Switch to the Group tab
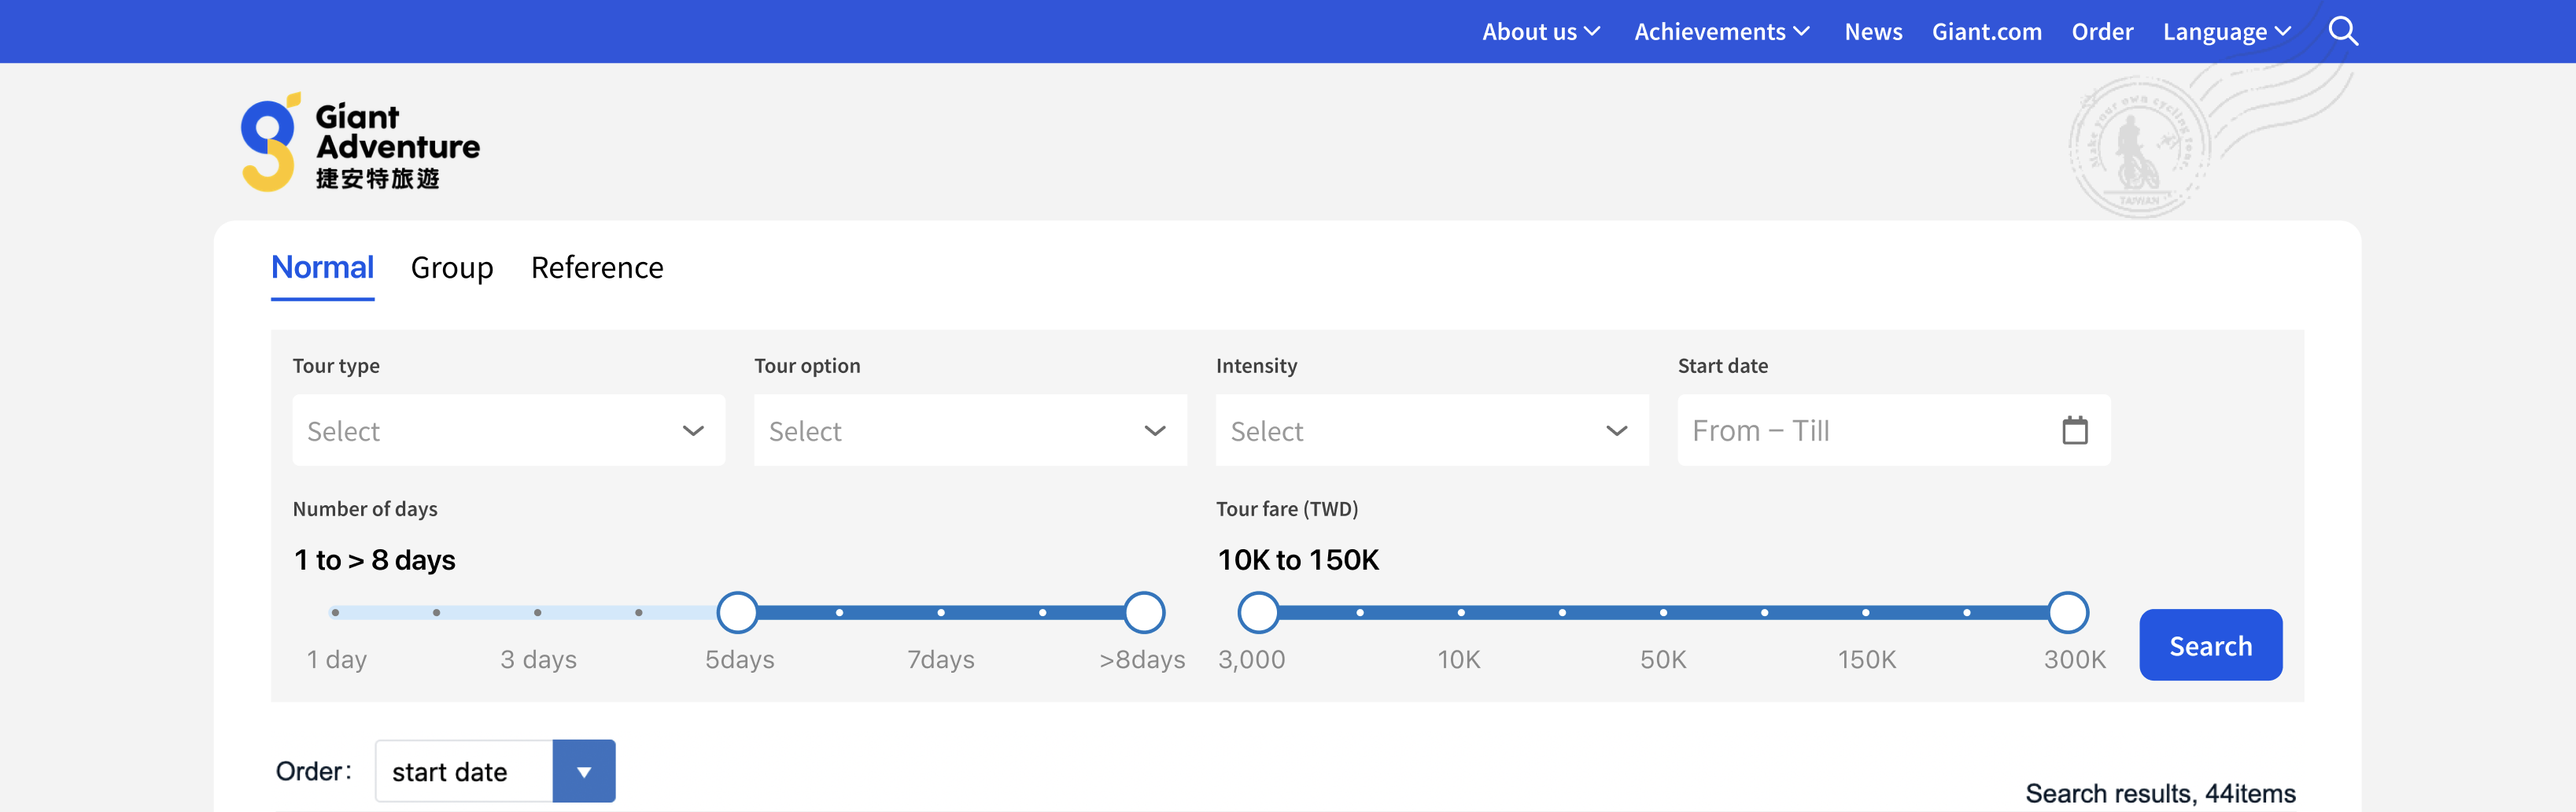The width and height of the screenshot is (2576, 812). point(452,268)
